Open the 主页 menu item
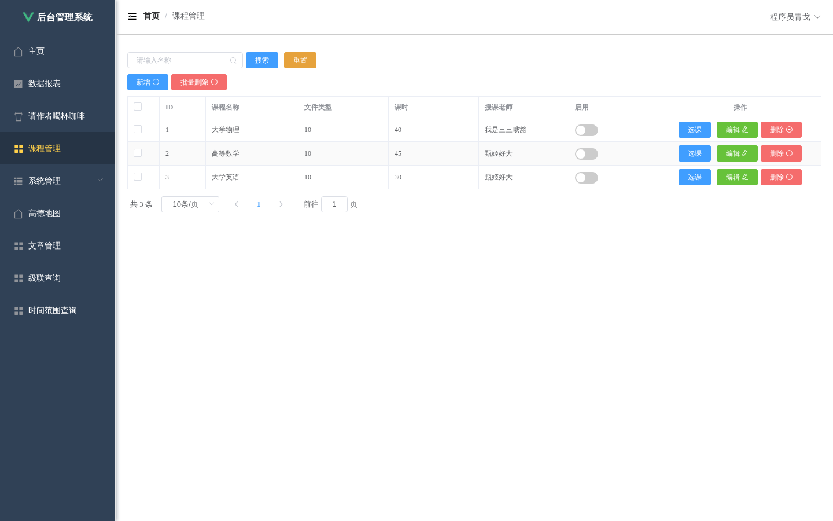The width and height of the screenshot is (833, 521). coord(58,51)
